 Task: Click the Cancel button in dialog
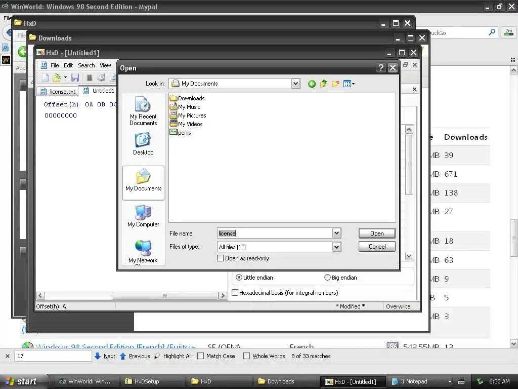[377, 247]
